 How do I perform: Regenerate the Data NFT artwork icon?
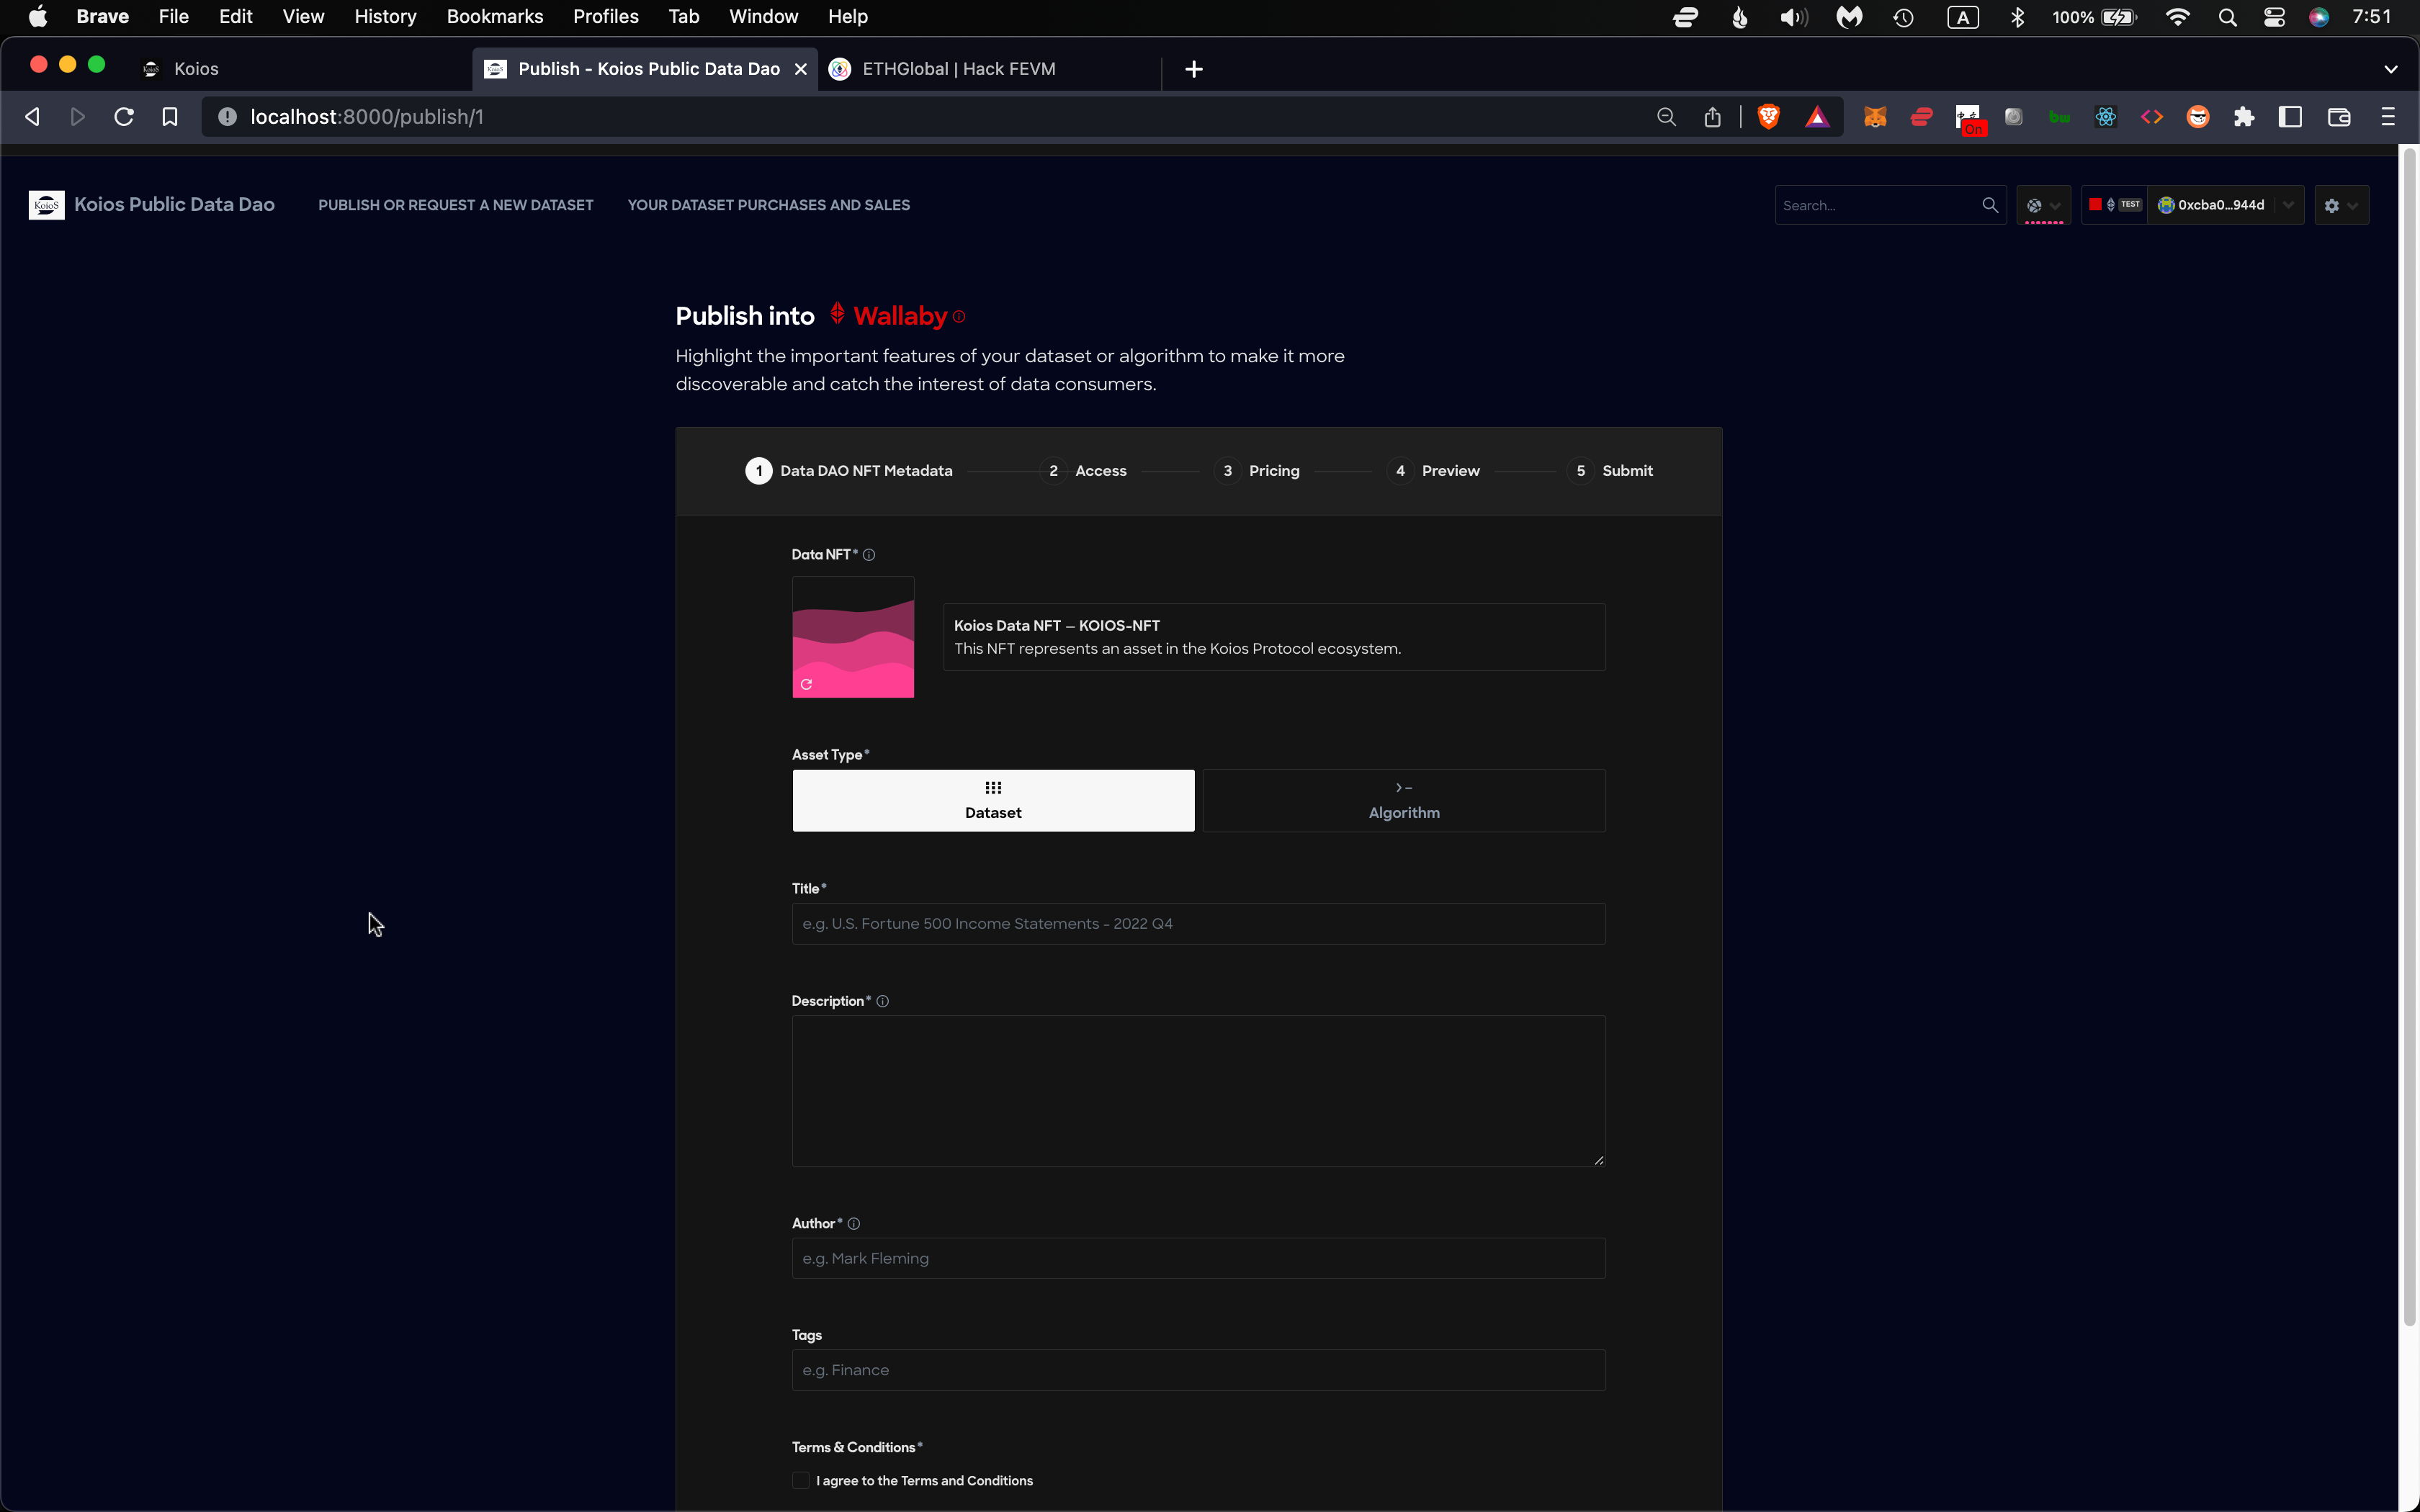tap(806, 684)
